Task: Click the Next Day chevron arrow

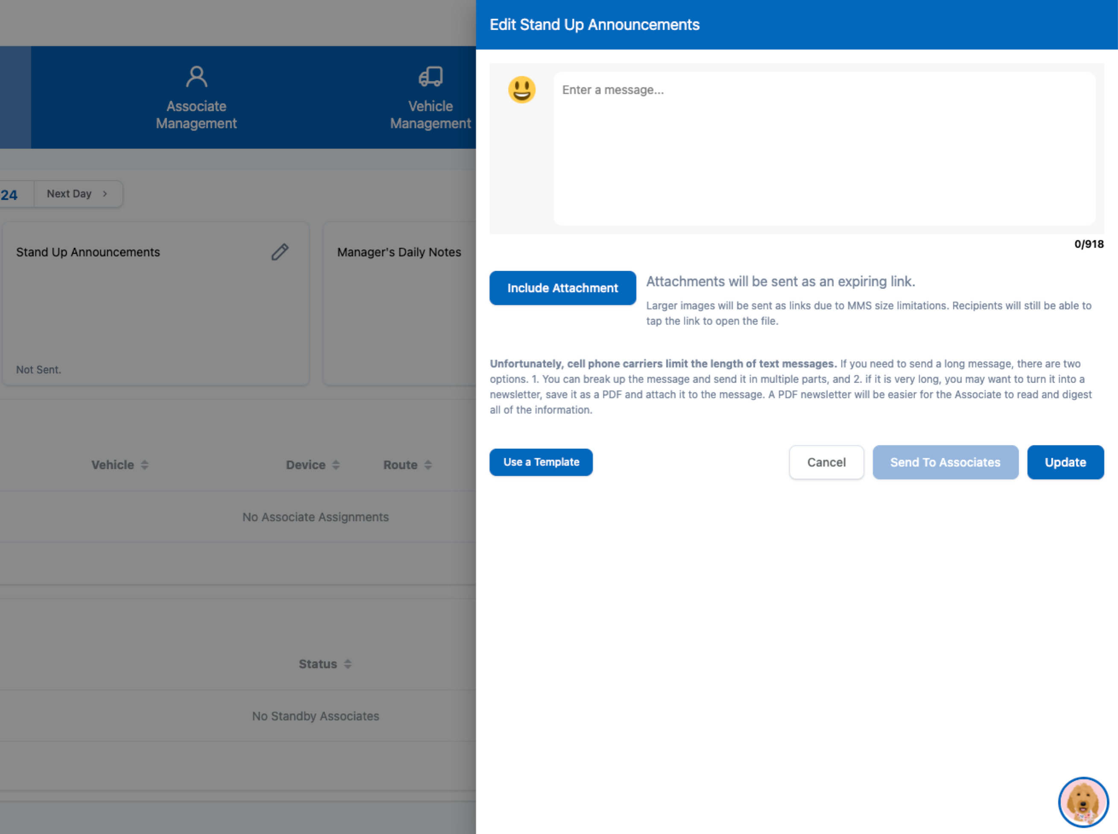Action: pyautogui.click(x=105, y=194)
